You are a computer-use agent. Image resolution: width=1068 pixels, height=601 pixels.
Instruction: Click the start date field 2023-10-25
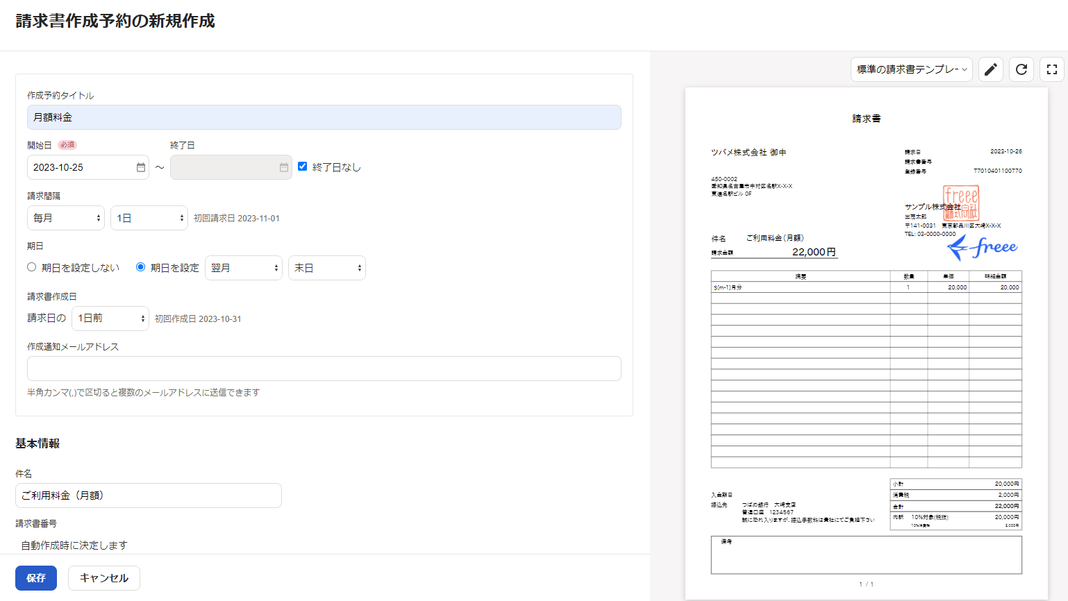tap(88, 167)
